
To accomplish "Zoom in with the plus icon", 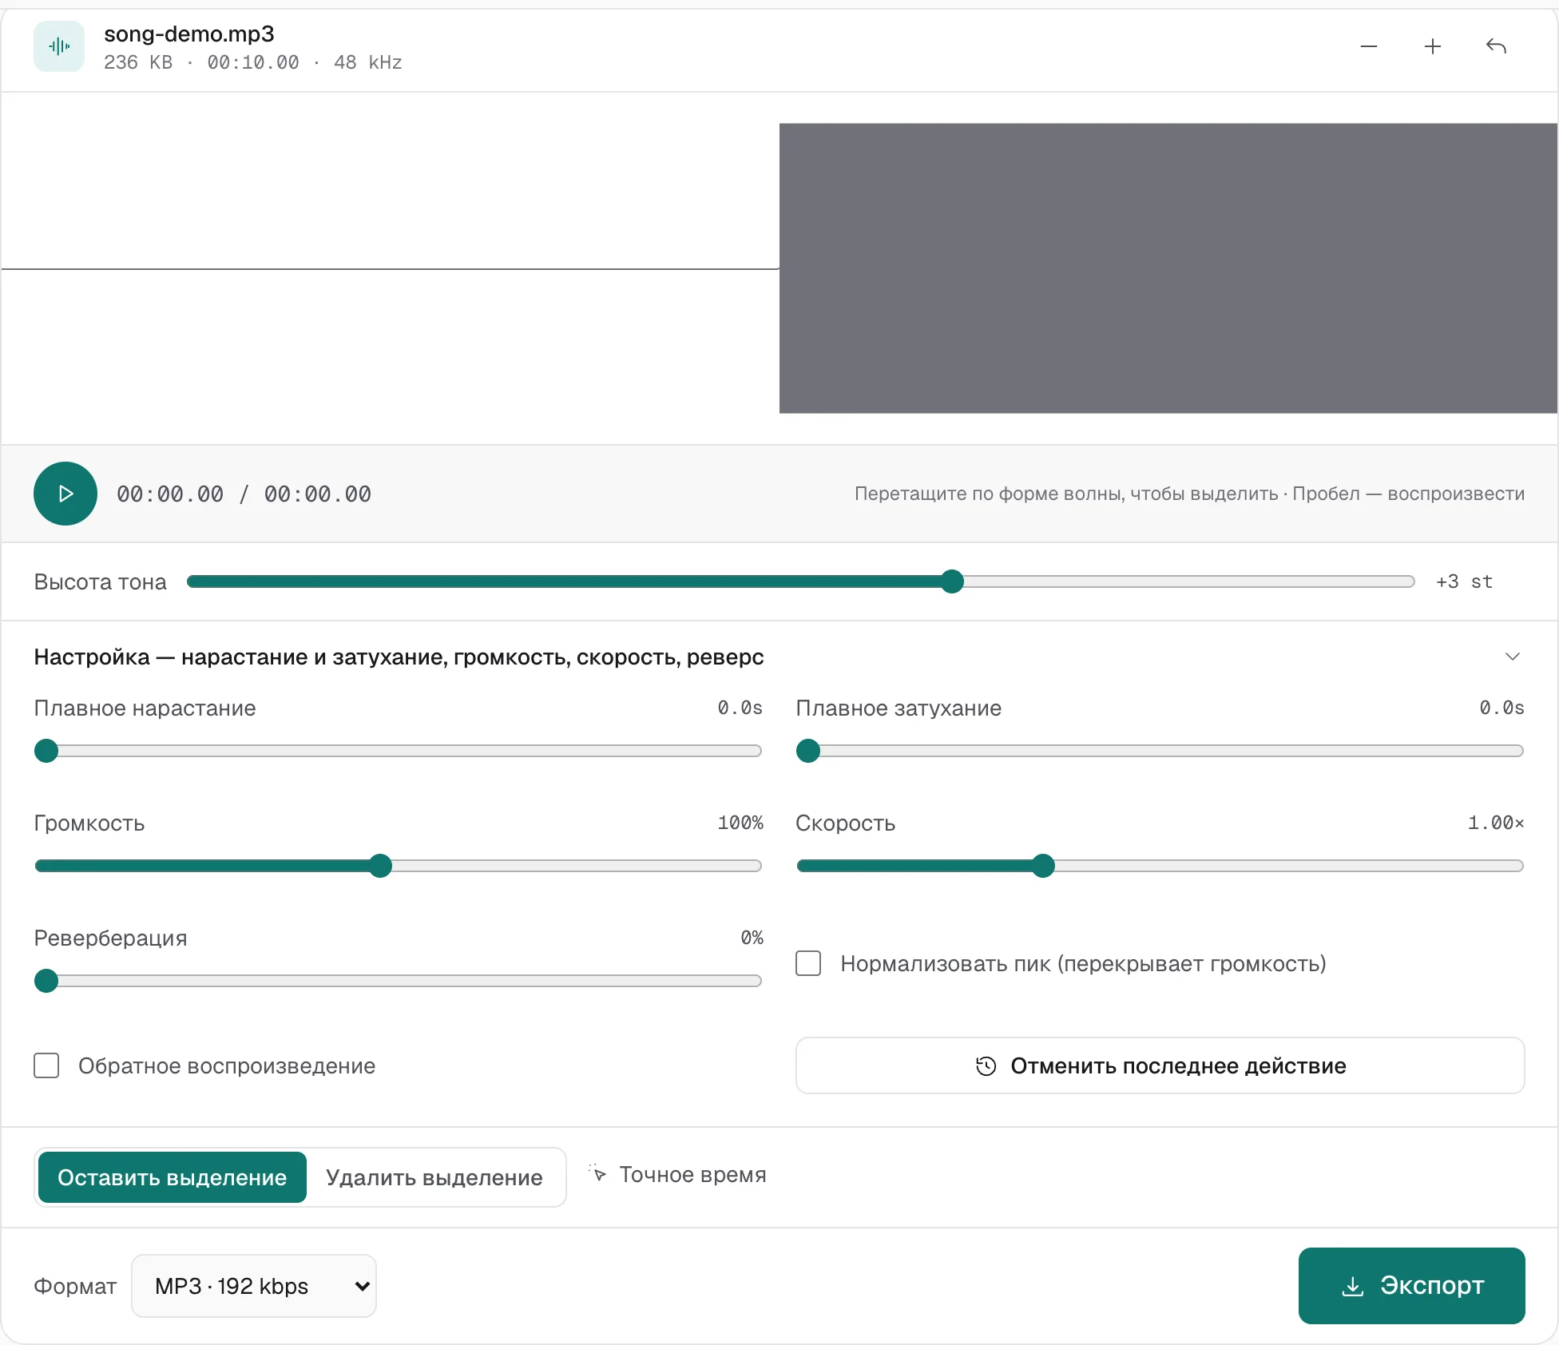I will tap(1433, 46).
